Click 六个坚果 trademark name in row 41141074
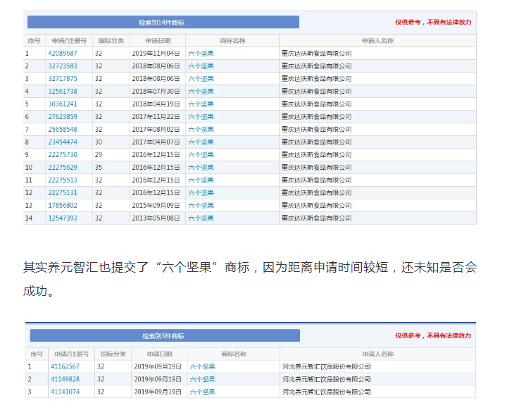507x415 pixels. (202, 392)
